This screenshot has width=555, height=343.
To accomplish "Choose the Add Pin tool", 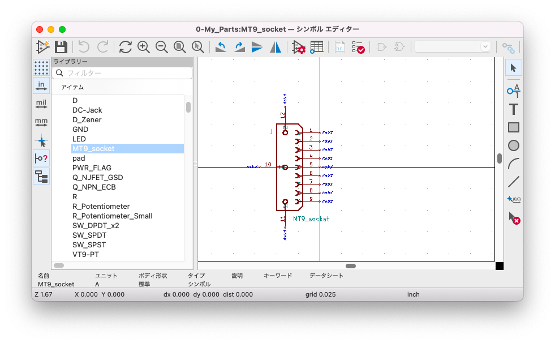I will point(513,91).
